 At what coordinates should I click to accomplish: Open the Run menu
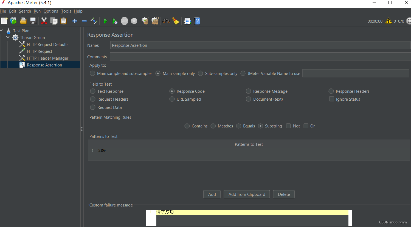(37, 11)
